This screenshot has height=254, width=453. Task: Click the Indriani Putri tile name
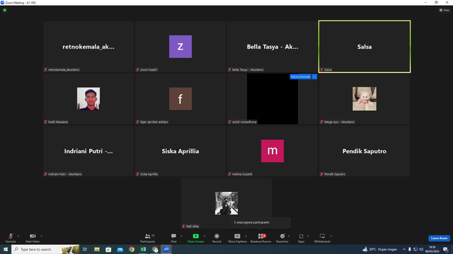click(x=88, y=151)
